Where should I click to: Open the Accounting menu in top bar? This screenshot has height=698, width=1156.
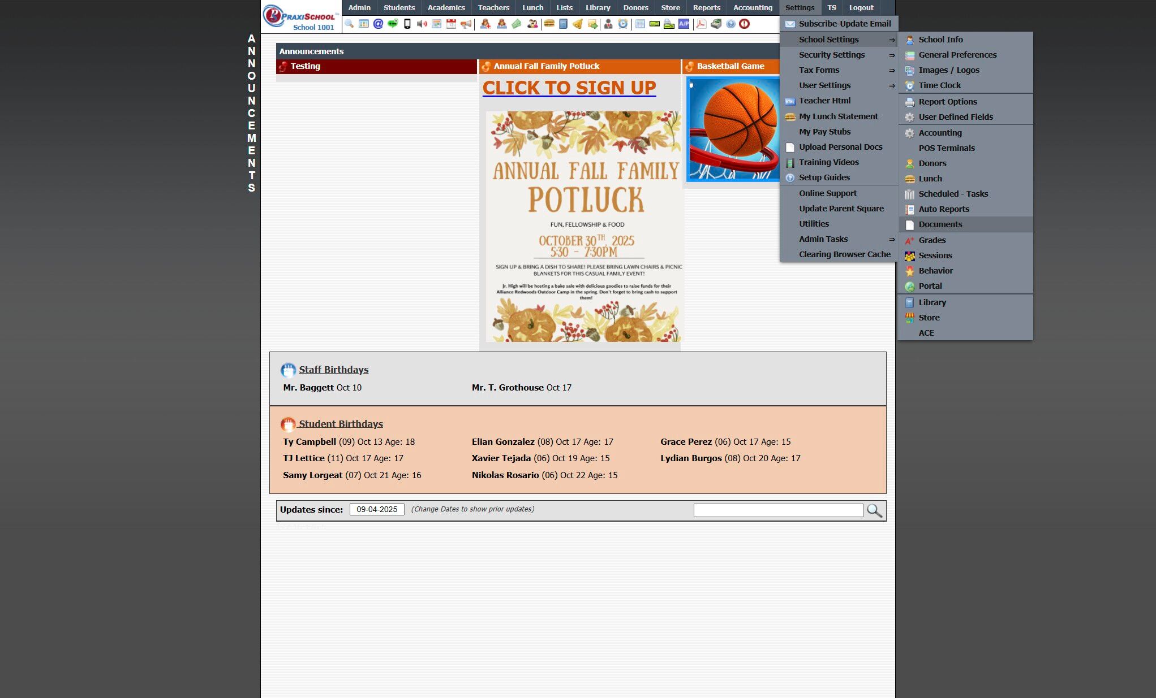752,7
